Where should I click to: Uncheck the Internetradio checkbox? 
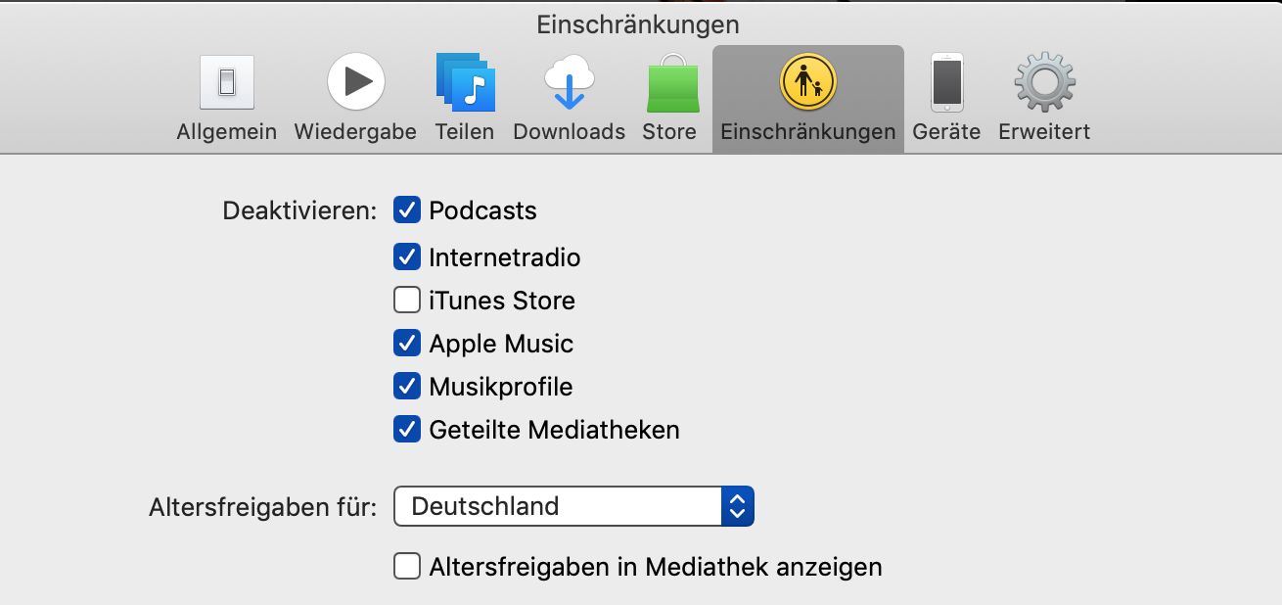click(x=407, y=256)
